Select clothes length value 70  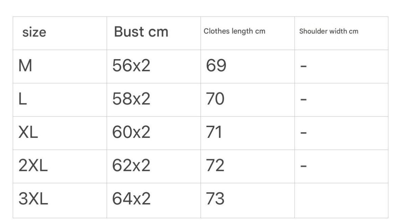coord(216,100)
